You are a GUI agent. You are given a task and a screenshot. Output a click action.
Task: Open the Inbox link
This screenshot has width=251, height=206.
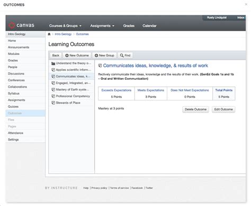click(x=241, y=17)
